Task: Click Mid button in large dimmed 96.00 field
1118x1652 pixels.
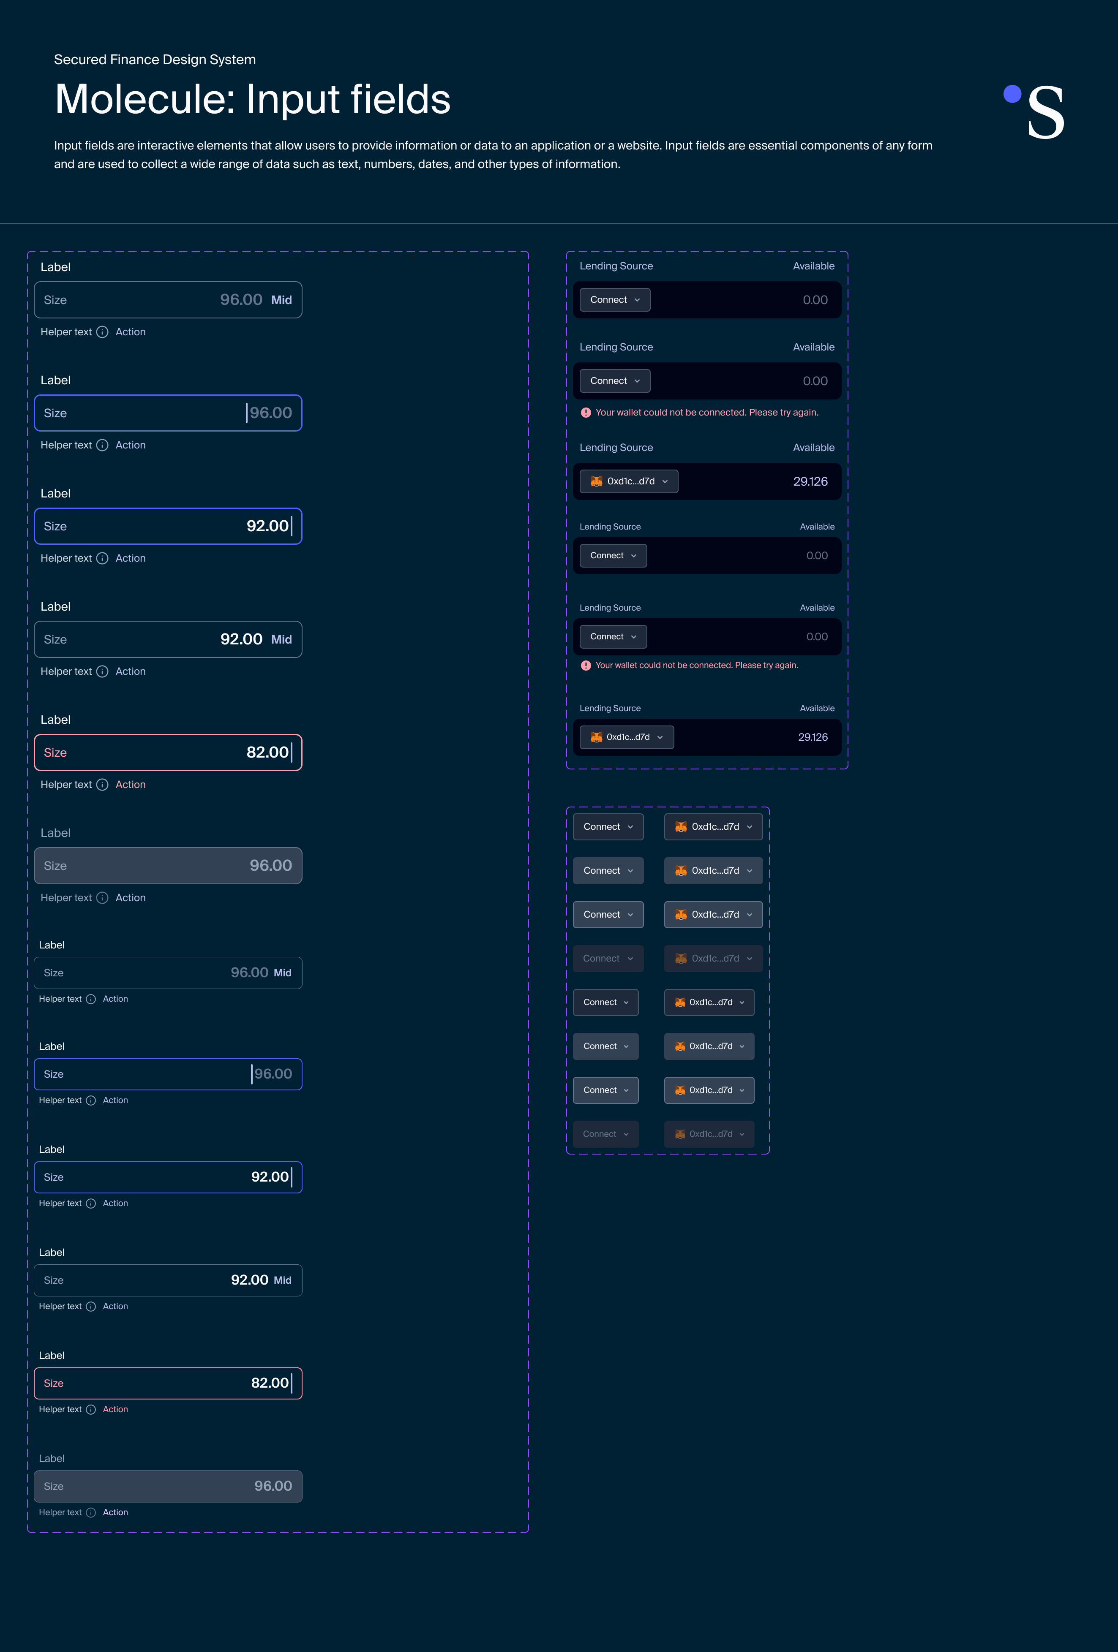Action: point(282,301)
